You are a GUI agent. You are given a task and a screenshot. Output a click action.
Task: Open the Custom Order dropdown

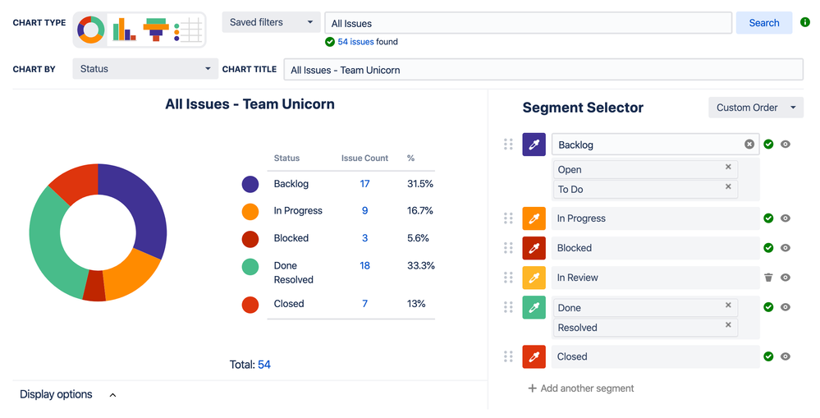tap(756, 108)
